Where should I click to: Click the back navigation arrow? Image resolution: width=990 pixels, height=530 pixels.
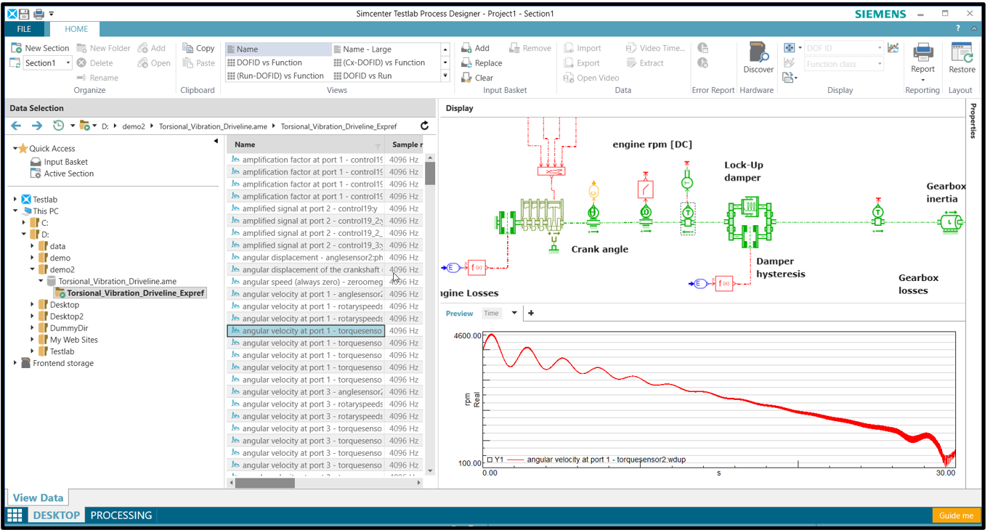pos(17,126)
